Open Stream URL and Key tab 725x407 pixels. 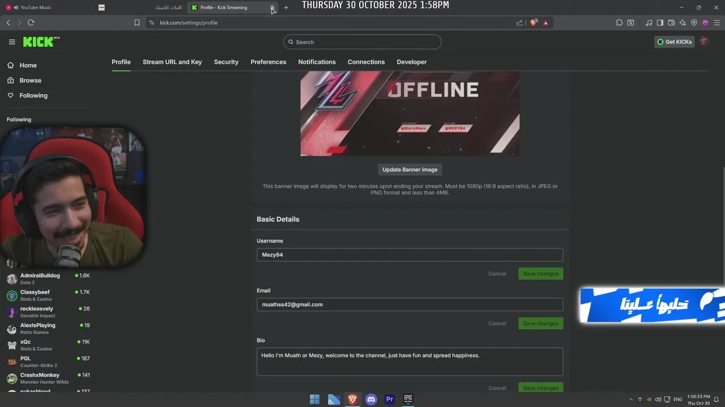172,62
